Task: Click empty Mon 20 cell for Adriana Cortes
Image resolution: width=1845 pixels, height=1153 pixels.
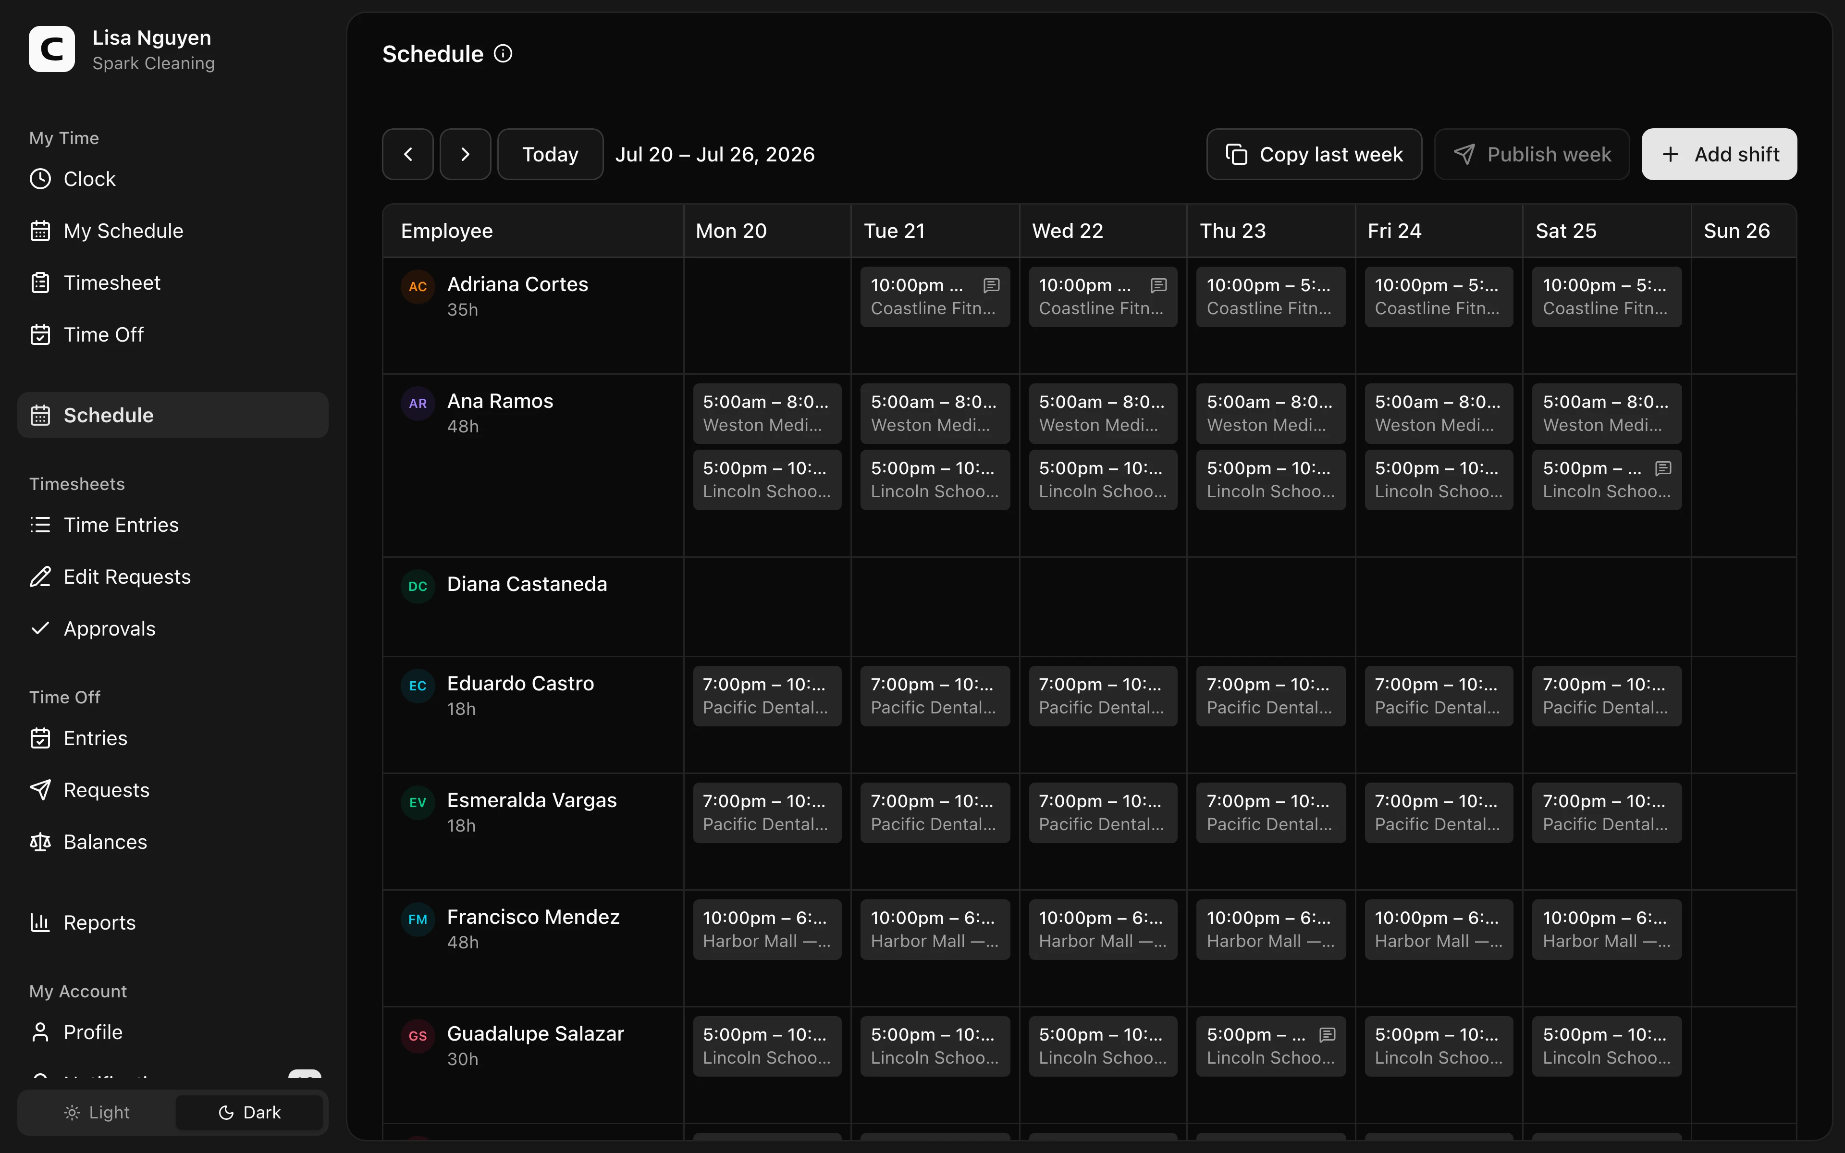Action: pos(767,316)
